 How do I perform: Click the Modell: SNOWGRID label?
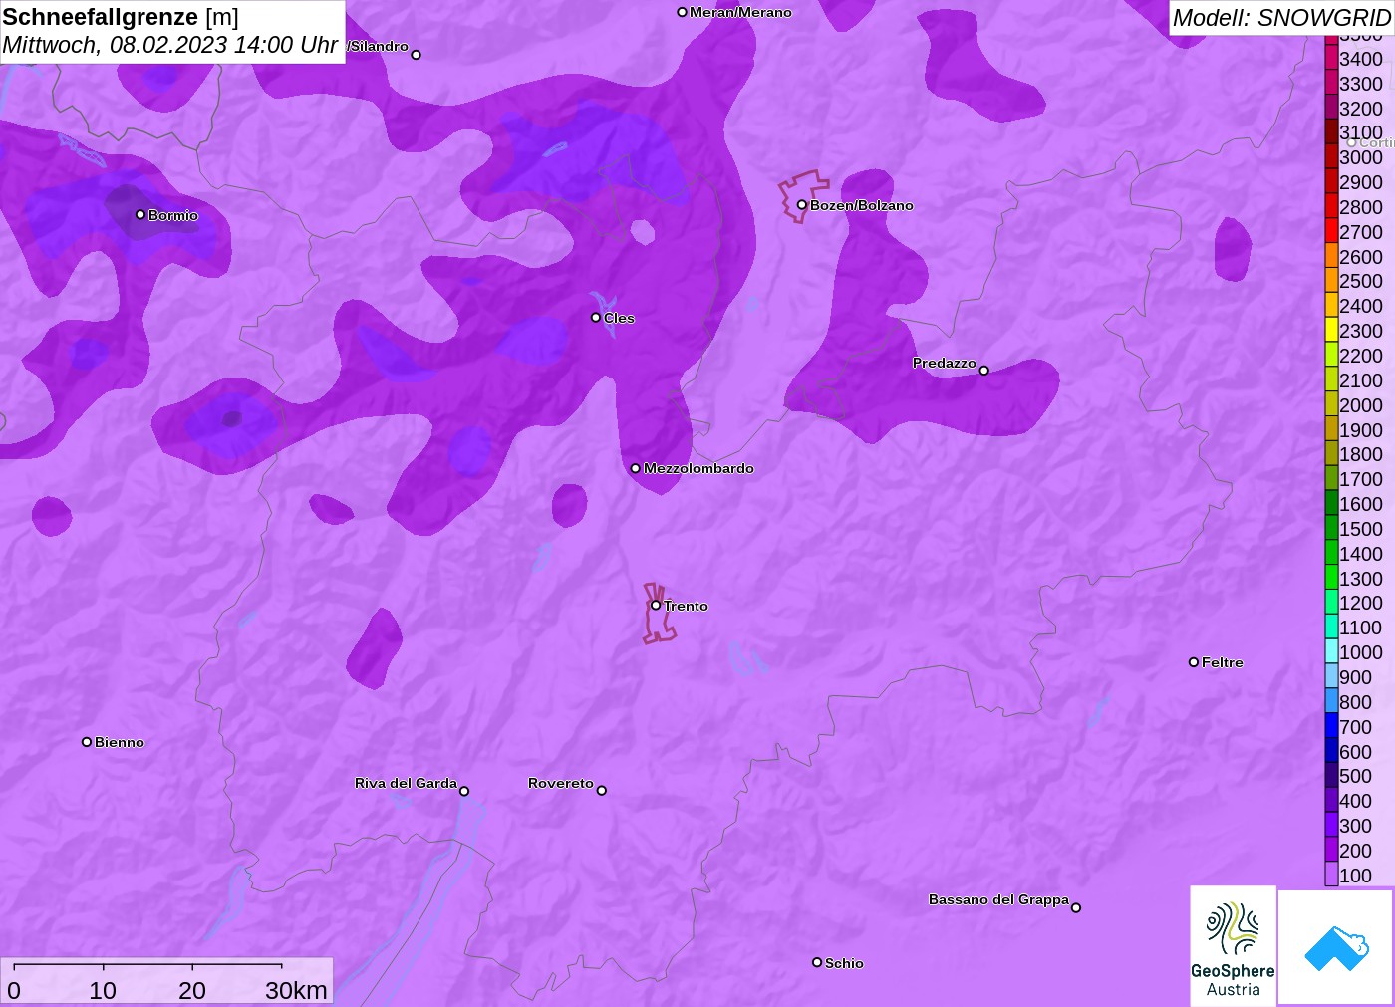[x=1281, y=17]
